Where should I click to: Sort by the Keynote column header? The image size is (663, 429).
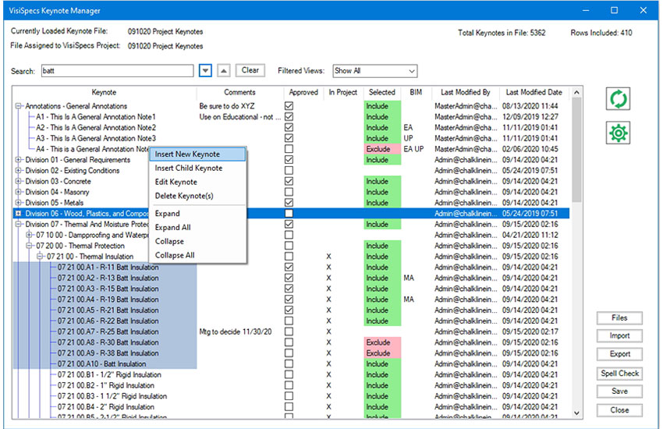tap(104, 92)
